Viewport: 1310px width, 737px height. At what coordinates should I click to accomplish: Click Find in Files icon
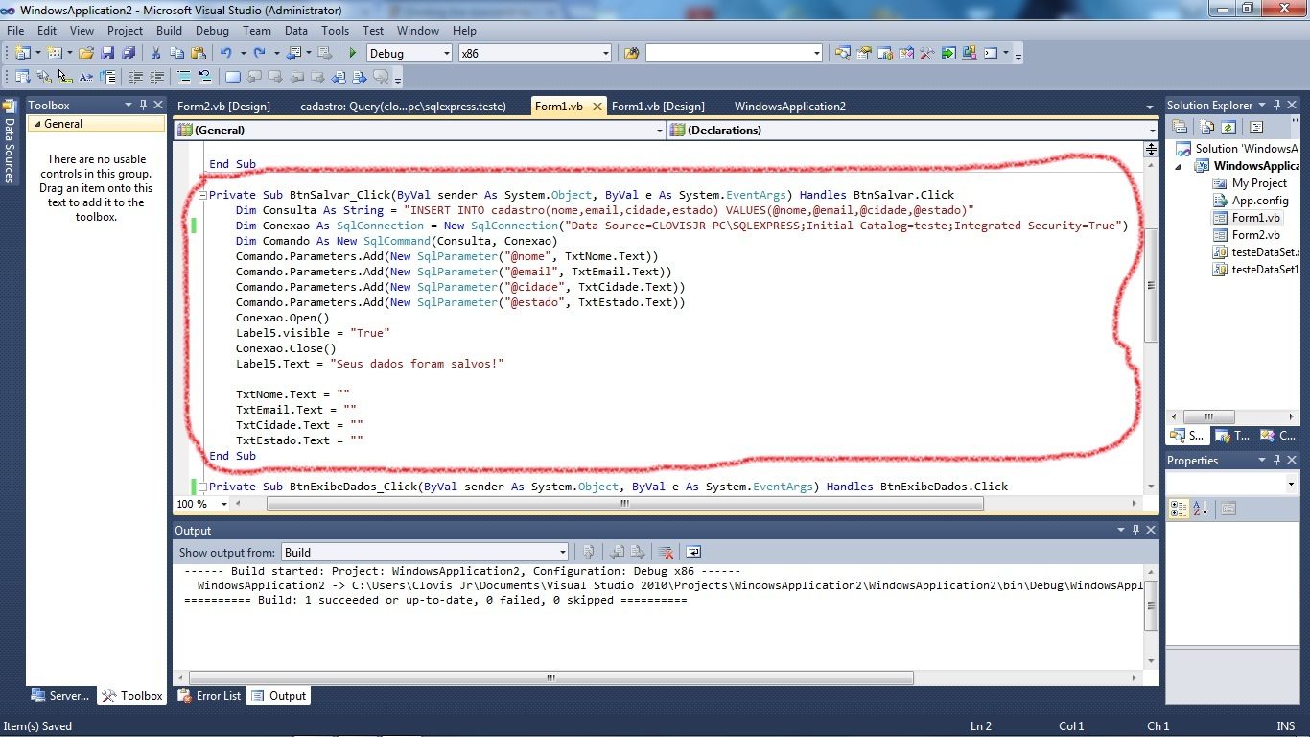pyautogui.click(x=631, y=54)
